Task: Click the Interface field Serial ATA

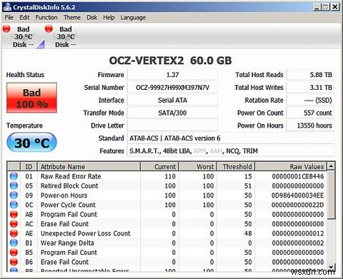Action: [x=172, y=100]
